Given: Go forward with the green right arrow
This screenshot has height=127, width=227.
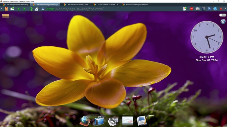Looking at the screenshot, I should (24, 9).
